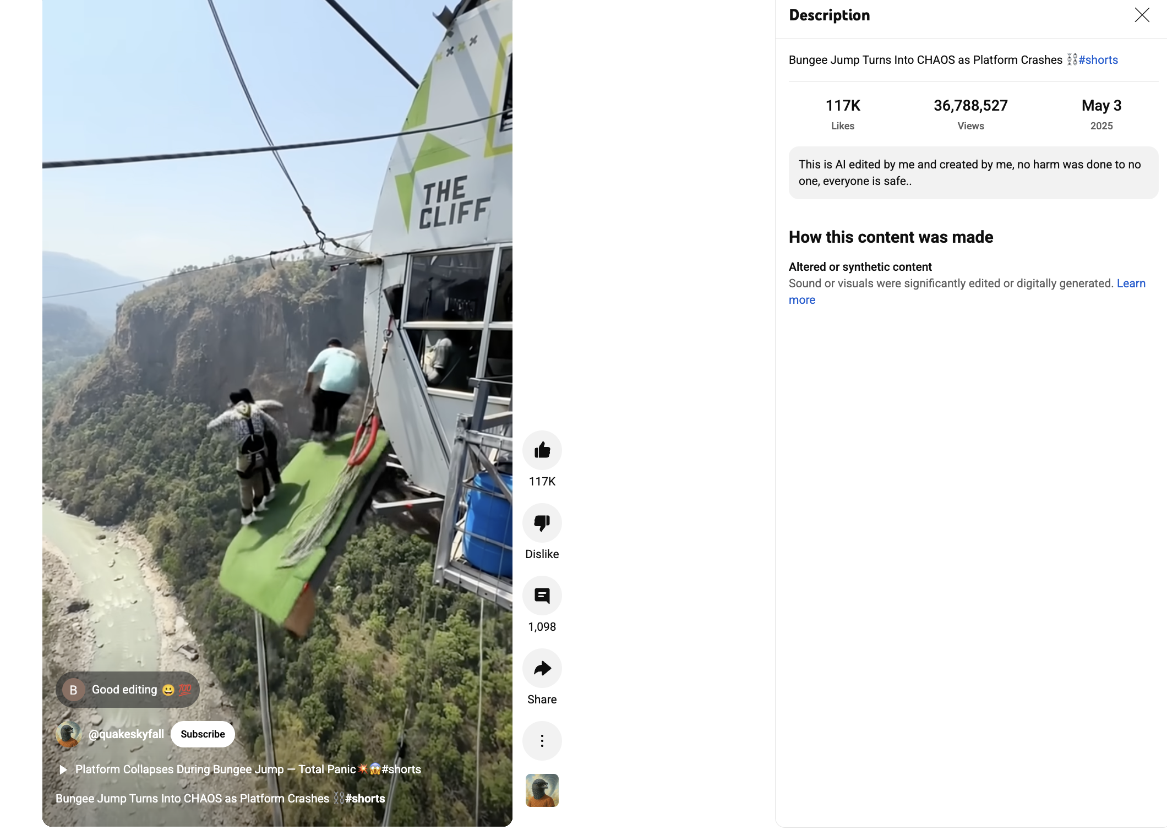1167x830 pixels.
Task: Open the comments with 1,098 replies
Action: pos(542,596)
